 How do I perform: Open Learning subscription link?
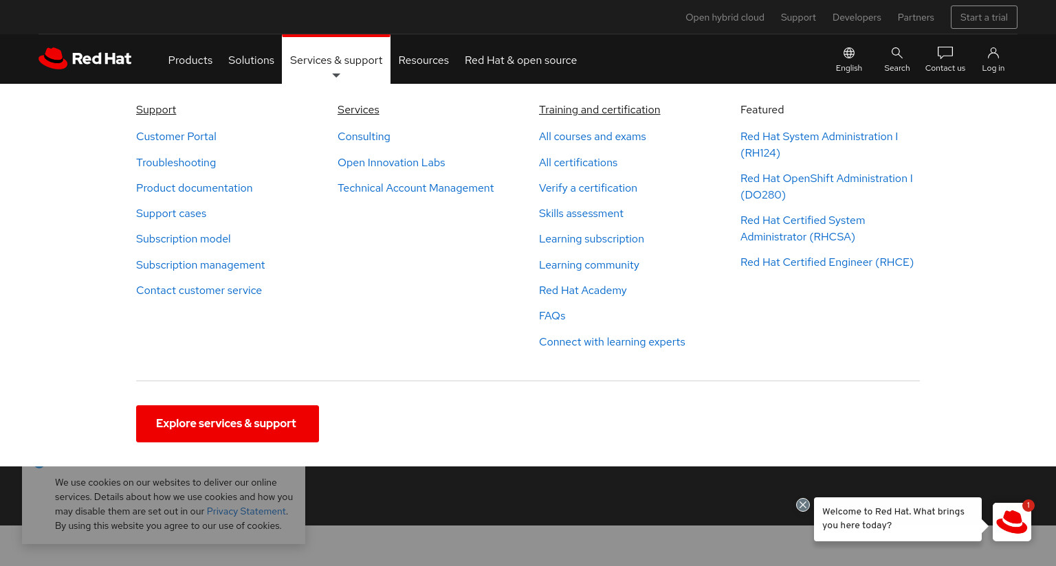(x=591, y=238)
